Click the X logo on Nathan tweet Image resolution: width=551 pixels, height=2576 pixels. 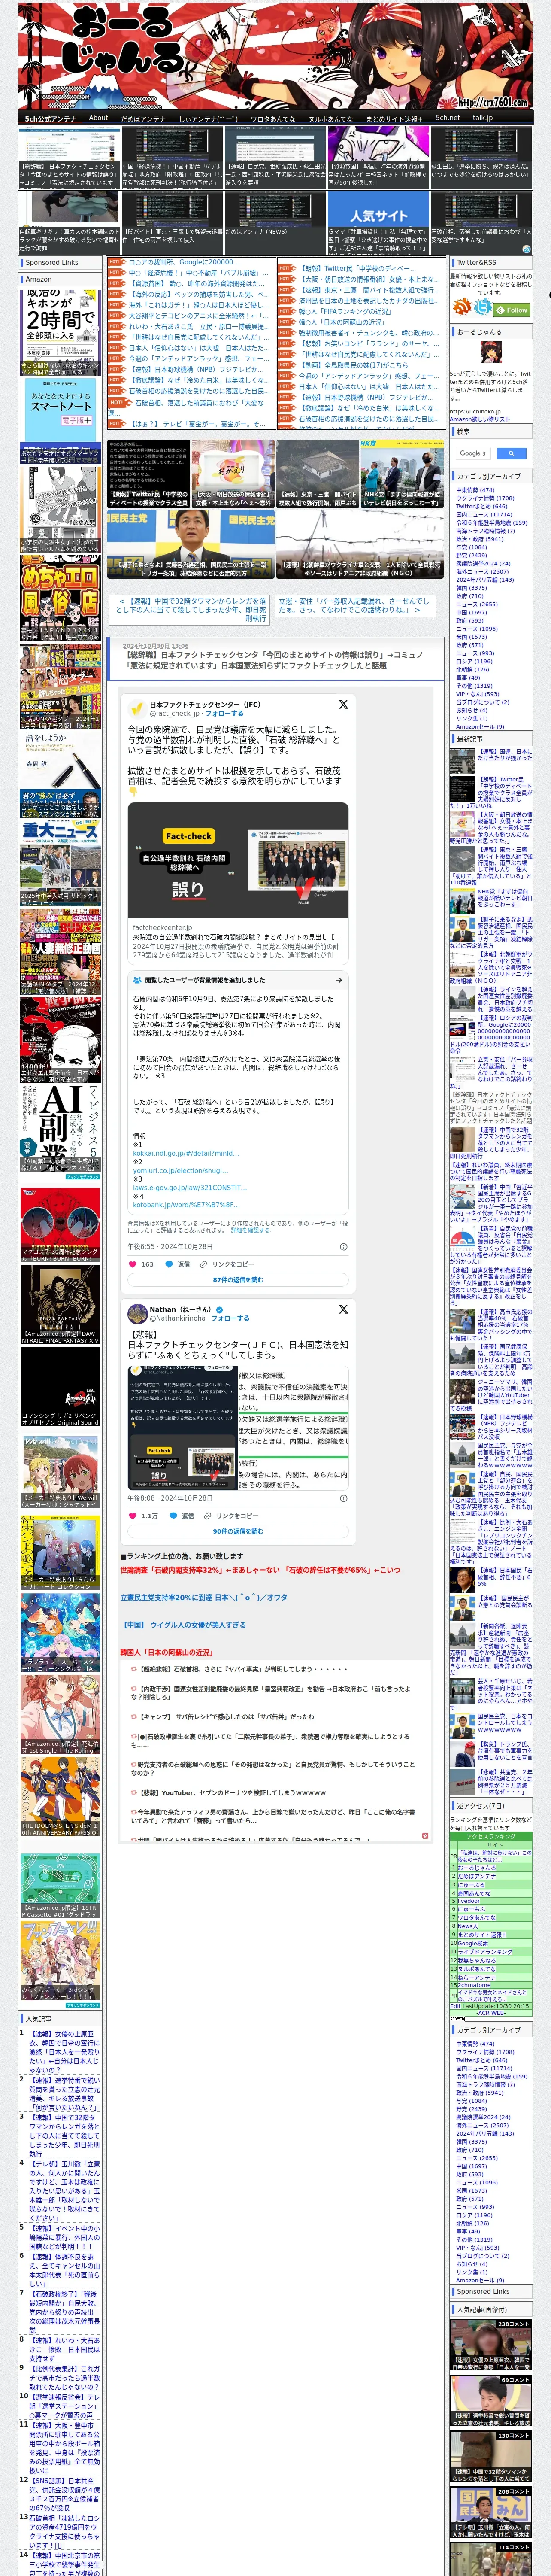click(343, 1309)
